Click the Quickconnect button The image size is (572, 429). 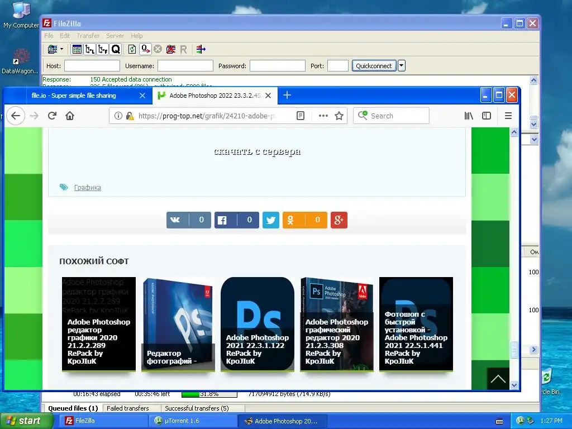click(374, 66)
